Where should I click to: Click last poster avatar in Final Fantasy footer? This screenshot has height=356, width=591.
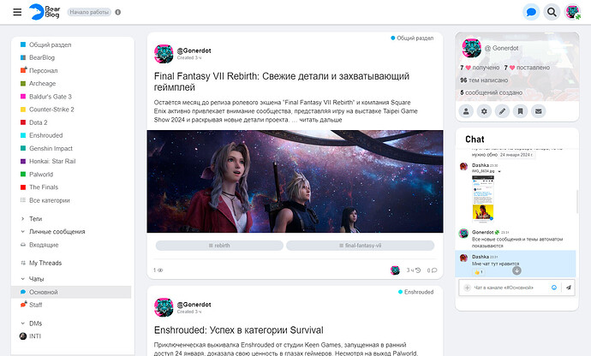pos(395,270)
